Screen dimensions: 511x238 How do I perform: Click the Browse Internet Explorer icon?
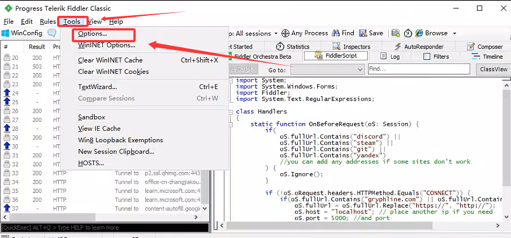tap(420, 33)
